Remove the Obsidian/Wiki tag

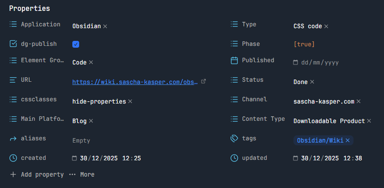pyautogui.click(x=348, y=141)
